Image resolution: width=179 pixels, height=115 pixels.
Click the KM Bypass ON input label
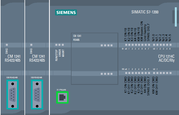point(142,31)
